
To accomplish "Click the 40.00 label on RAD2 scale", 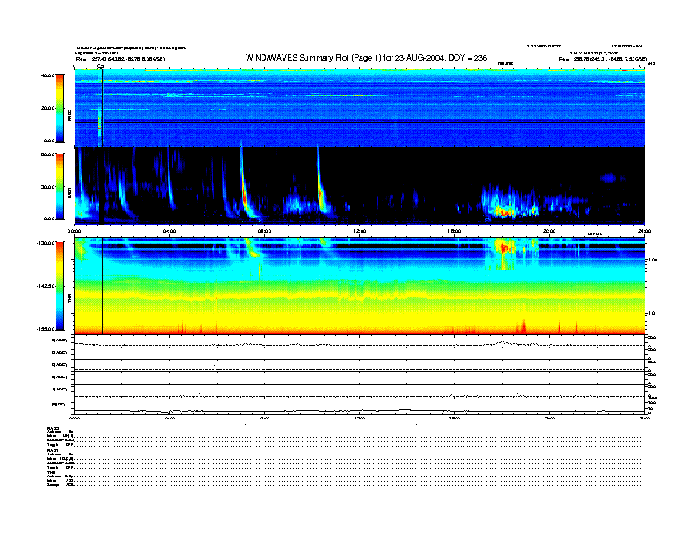I will point(47,75).
